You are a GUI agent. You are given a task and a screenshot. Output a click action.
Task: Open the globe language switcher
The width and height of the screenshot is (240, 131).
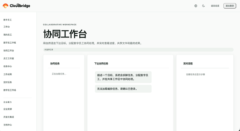pos(196,6)
